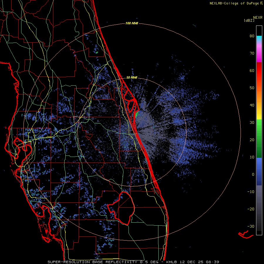This screenshot has height=264, width=264.
Task: Click the bright green segment of the color bar
Action: 259,125
